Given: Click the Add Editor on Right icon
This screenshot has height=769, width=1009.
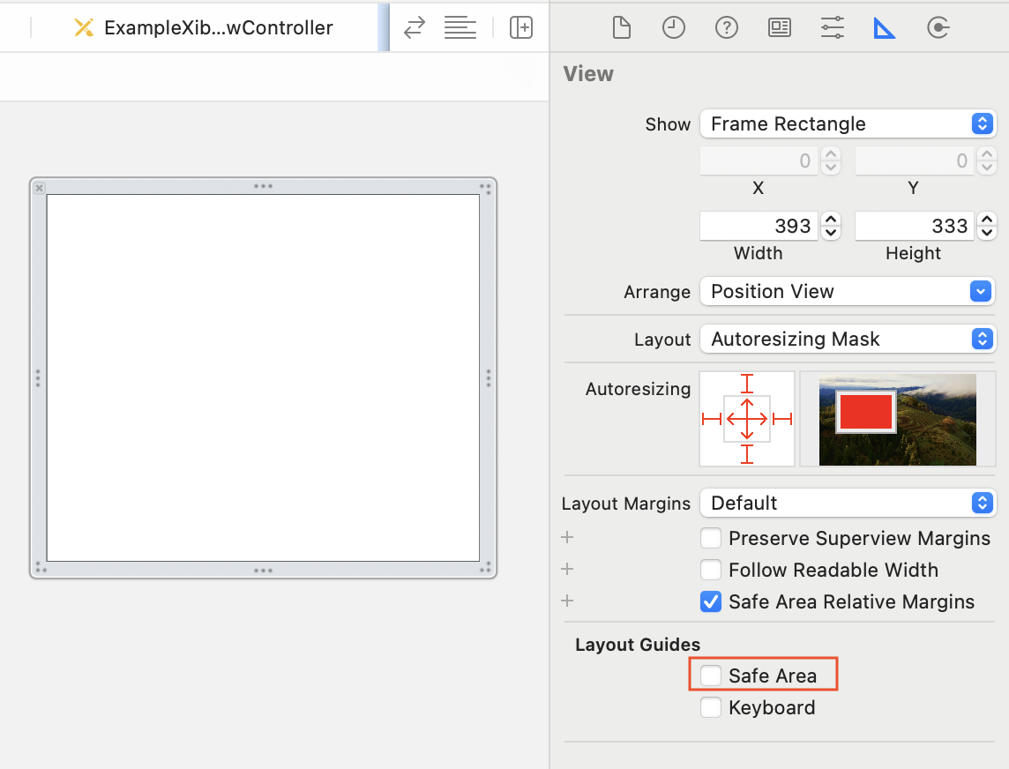Looking at the screenshot, I should (x=521, y=28).
